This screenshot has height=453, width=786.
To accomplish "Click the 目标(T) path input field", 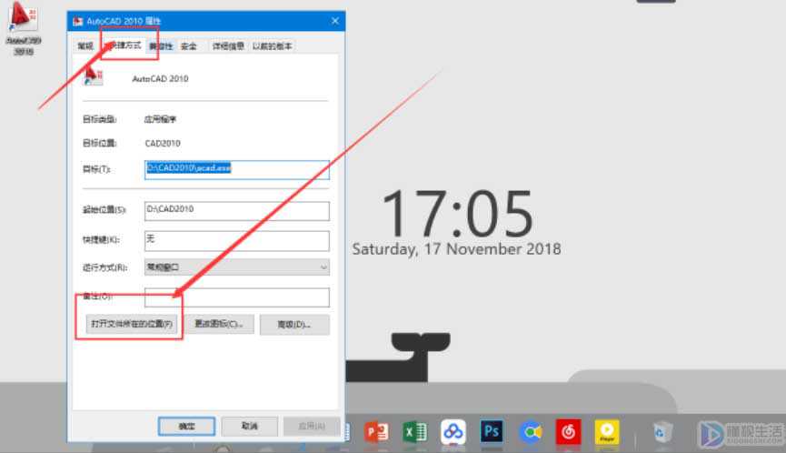I will [x=237, y=170].
